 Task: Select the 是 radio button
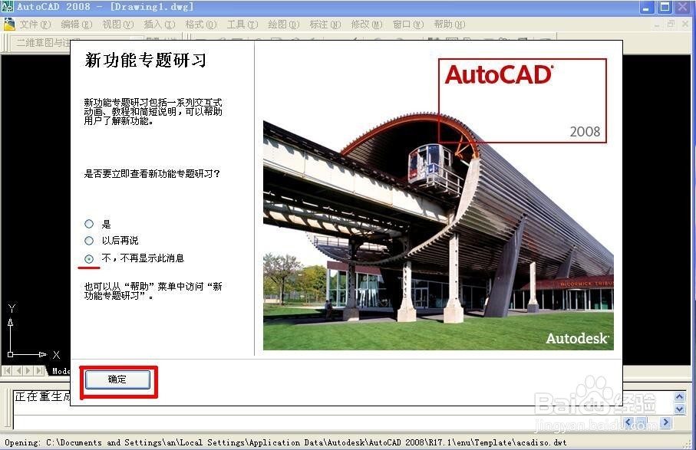click(x=88, y=224)
